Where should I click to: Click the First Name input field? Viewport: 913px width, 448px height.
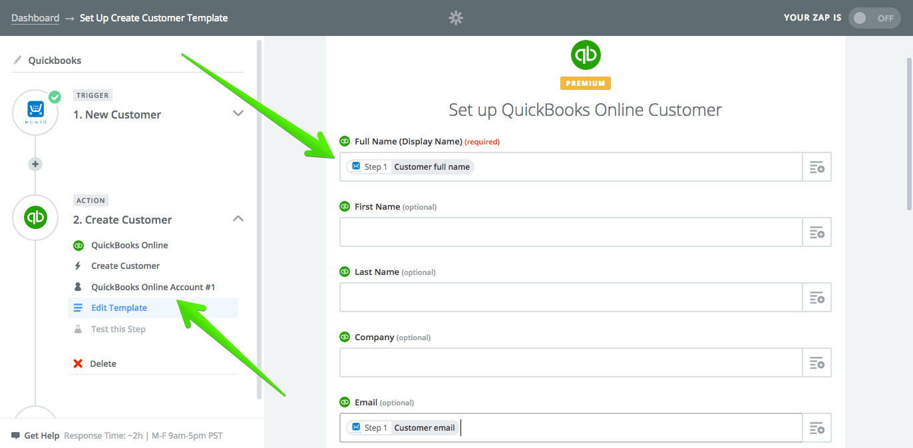point(571,232)
